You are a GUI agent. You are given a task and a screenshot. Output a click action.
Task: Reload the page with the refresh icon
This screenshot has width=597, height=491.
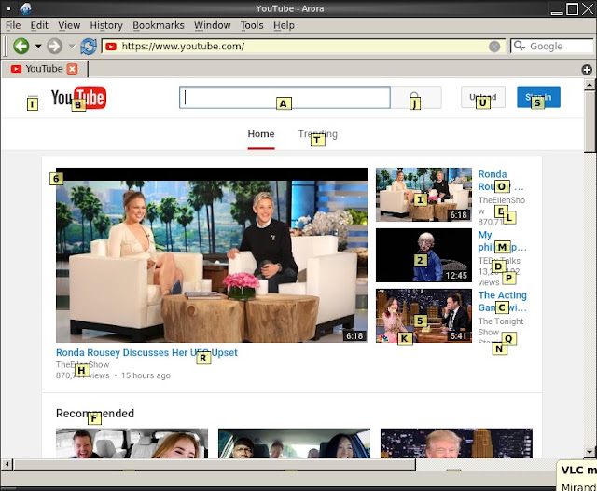(89, 46)
